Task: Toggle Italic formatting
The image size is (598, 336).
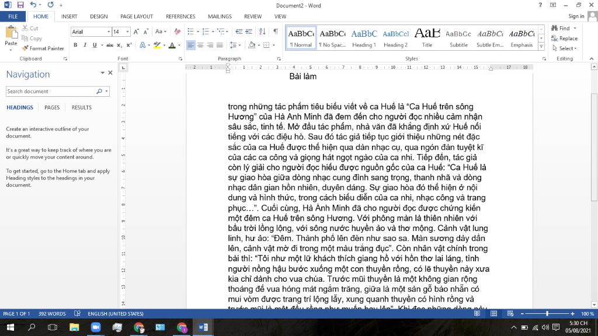Action: 85,45
